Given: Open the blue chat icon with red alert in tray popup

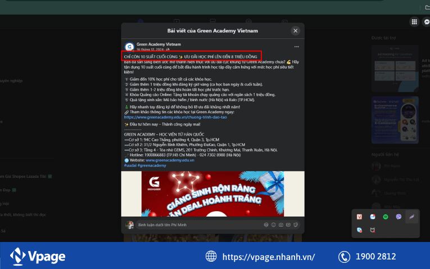Looking at the screenshot, I should (x=359, y=230).
